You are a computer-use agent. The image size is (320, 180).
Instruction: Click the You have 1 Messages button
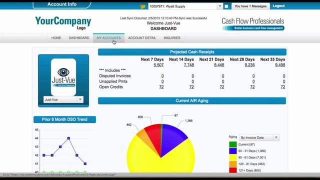pos(250,6)
